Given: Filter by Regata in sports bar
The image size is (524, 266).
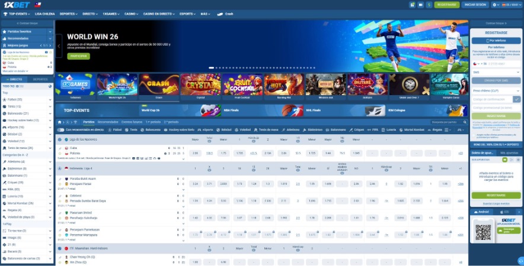Looking at the screenshot, I should tap(434, 129).
